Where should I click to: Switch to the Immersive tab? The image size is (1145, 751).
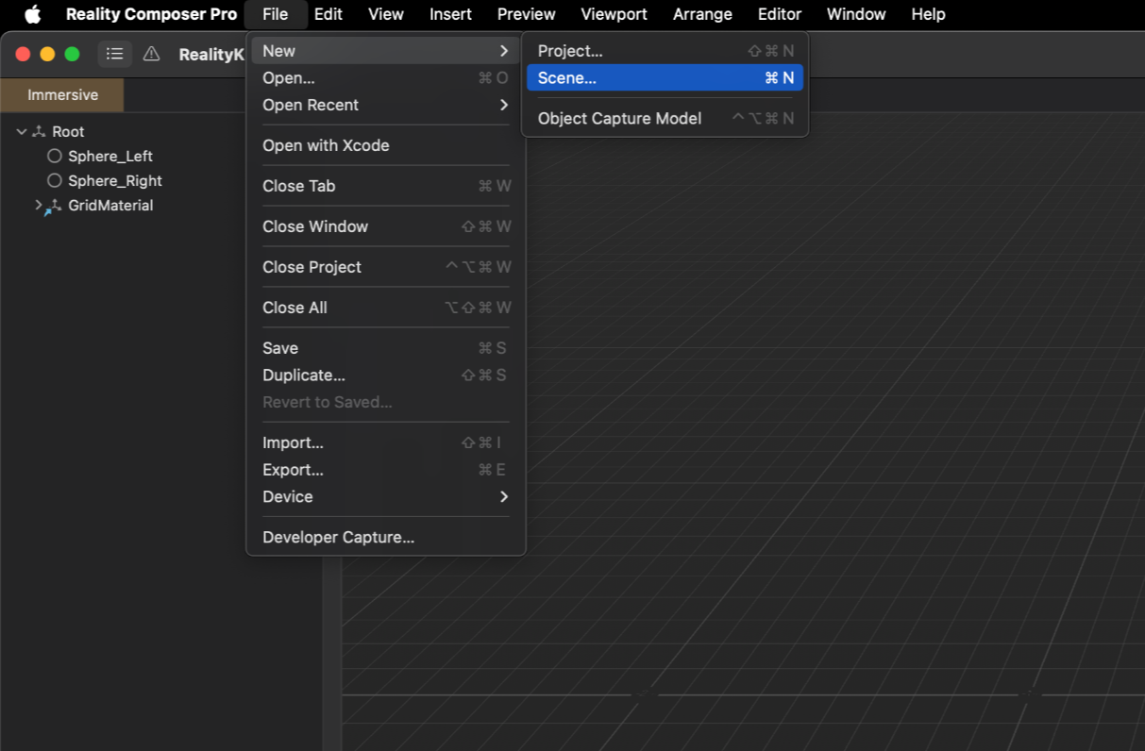[62, 95]
